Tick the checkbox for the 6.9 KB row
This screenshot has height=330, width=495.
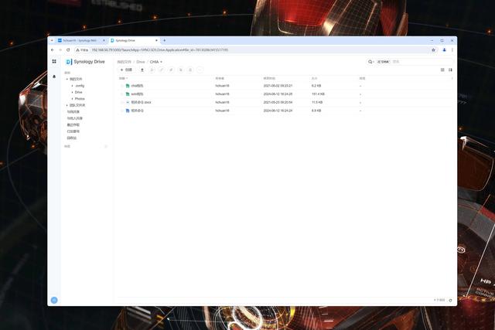pyautogui.click(x=122, y=111)
